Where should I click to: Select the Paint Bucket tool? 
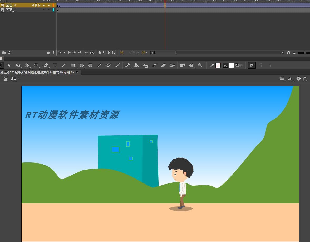(136, 65)
